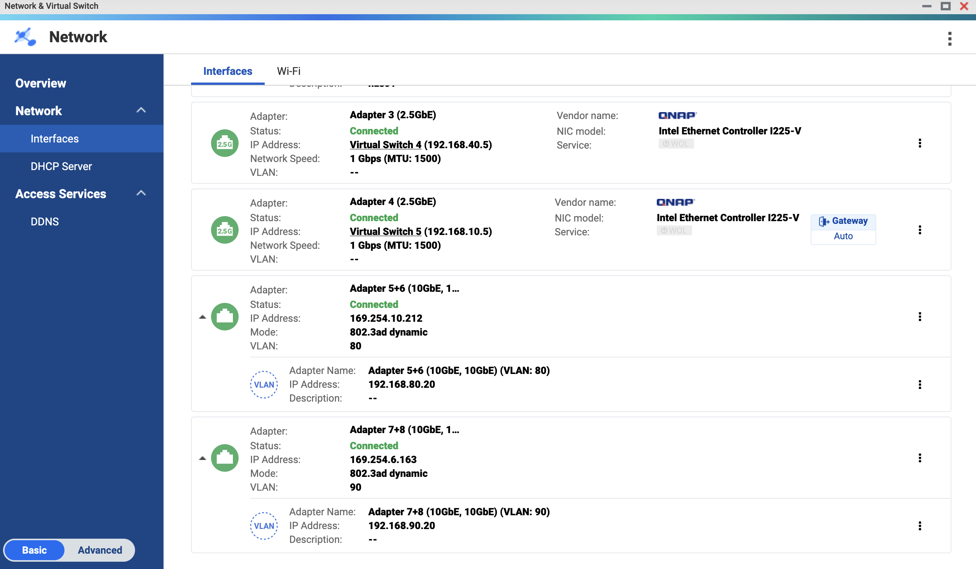
Task: Collapse the Network sidebar section
Action: [x=141, y=111]
